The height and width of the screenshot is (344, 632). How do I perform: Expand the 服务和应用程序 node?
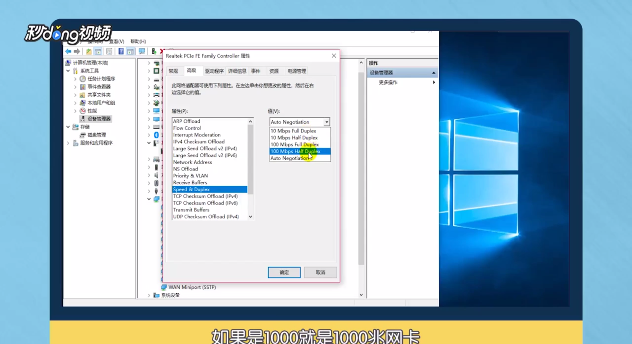68,143
